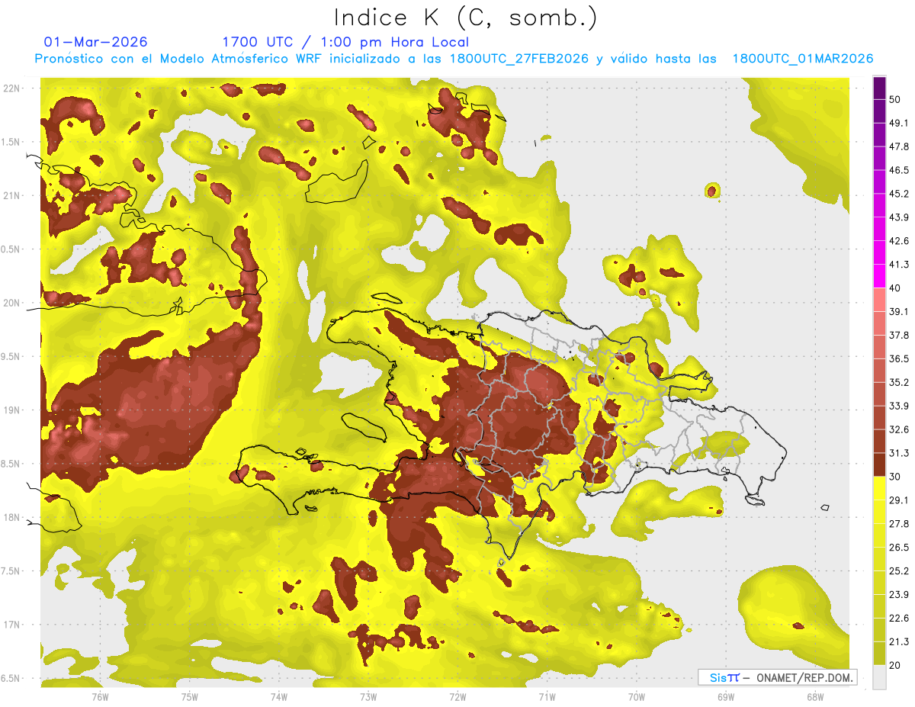Click the "22N" latitude label
Image resolution: width=915 pixels, height=707 pixels.
12,88
